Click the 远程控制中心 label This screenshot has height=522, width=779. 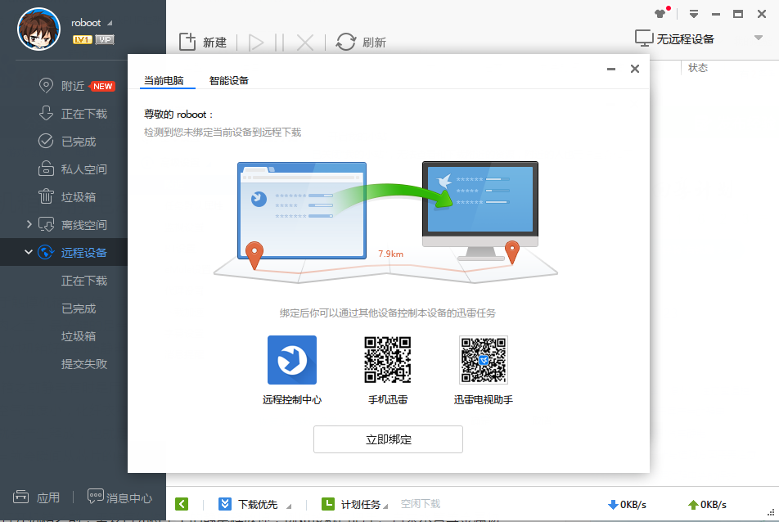pyautogui.click(x=292, y=400)
